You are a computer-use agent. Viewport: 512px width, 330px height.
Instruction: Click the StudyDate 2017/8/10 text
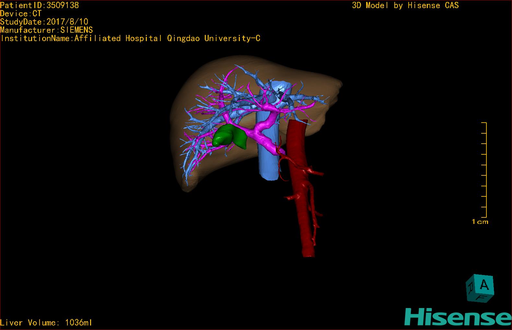pyautogui.click(x=44, y=22)
